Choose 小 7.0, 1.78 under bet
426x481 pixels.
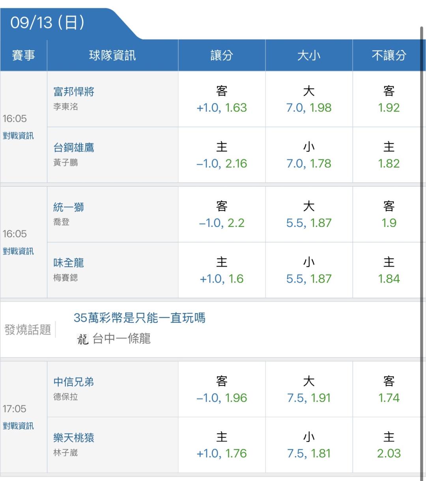[309, 155]
